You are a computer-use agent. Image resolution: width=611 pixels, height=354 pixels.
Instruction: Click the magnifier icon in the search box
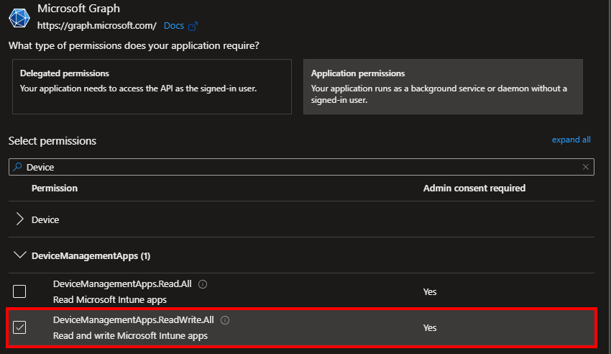click(17, 167)
